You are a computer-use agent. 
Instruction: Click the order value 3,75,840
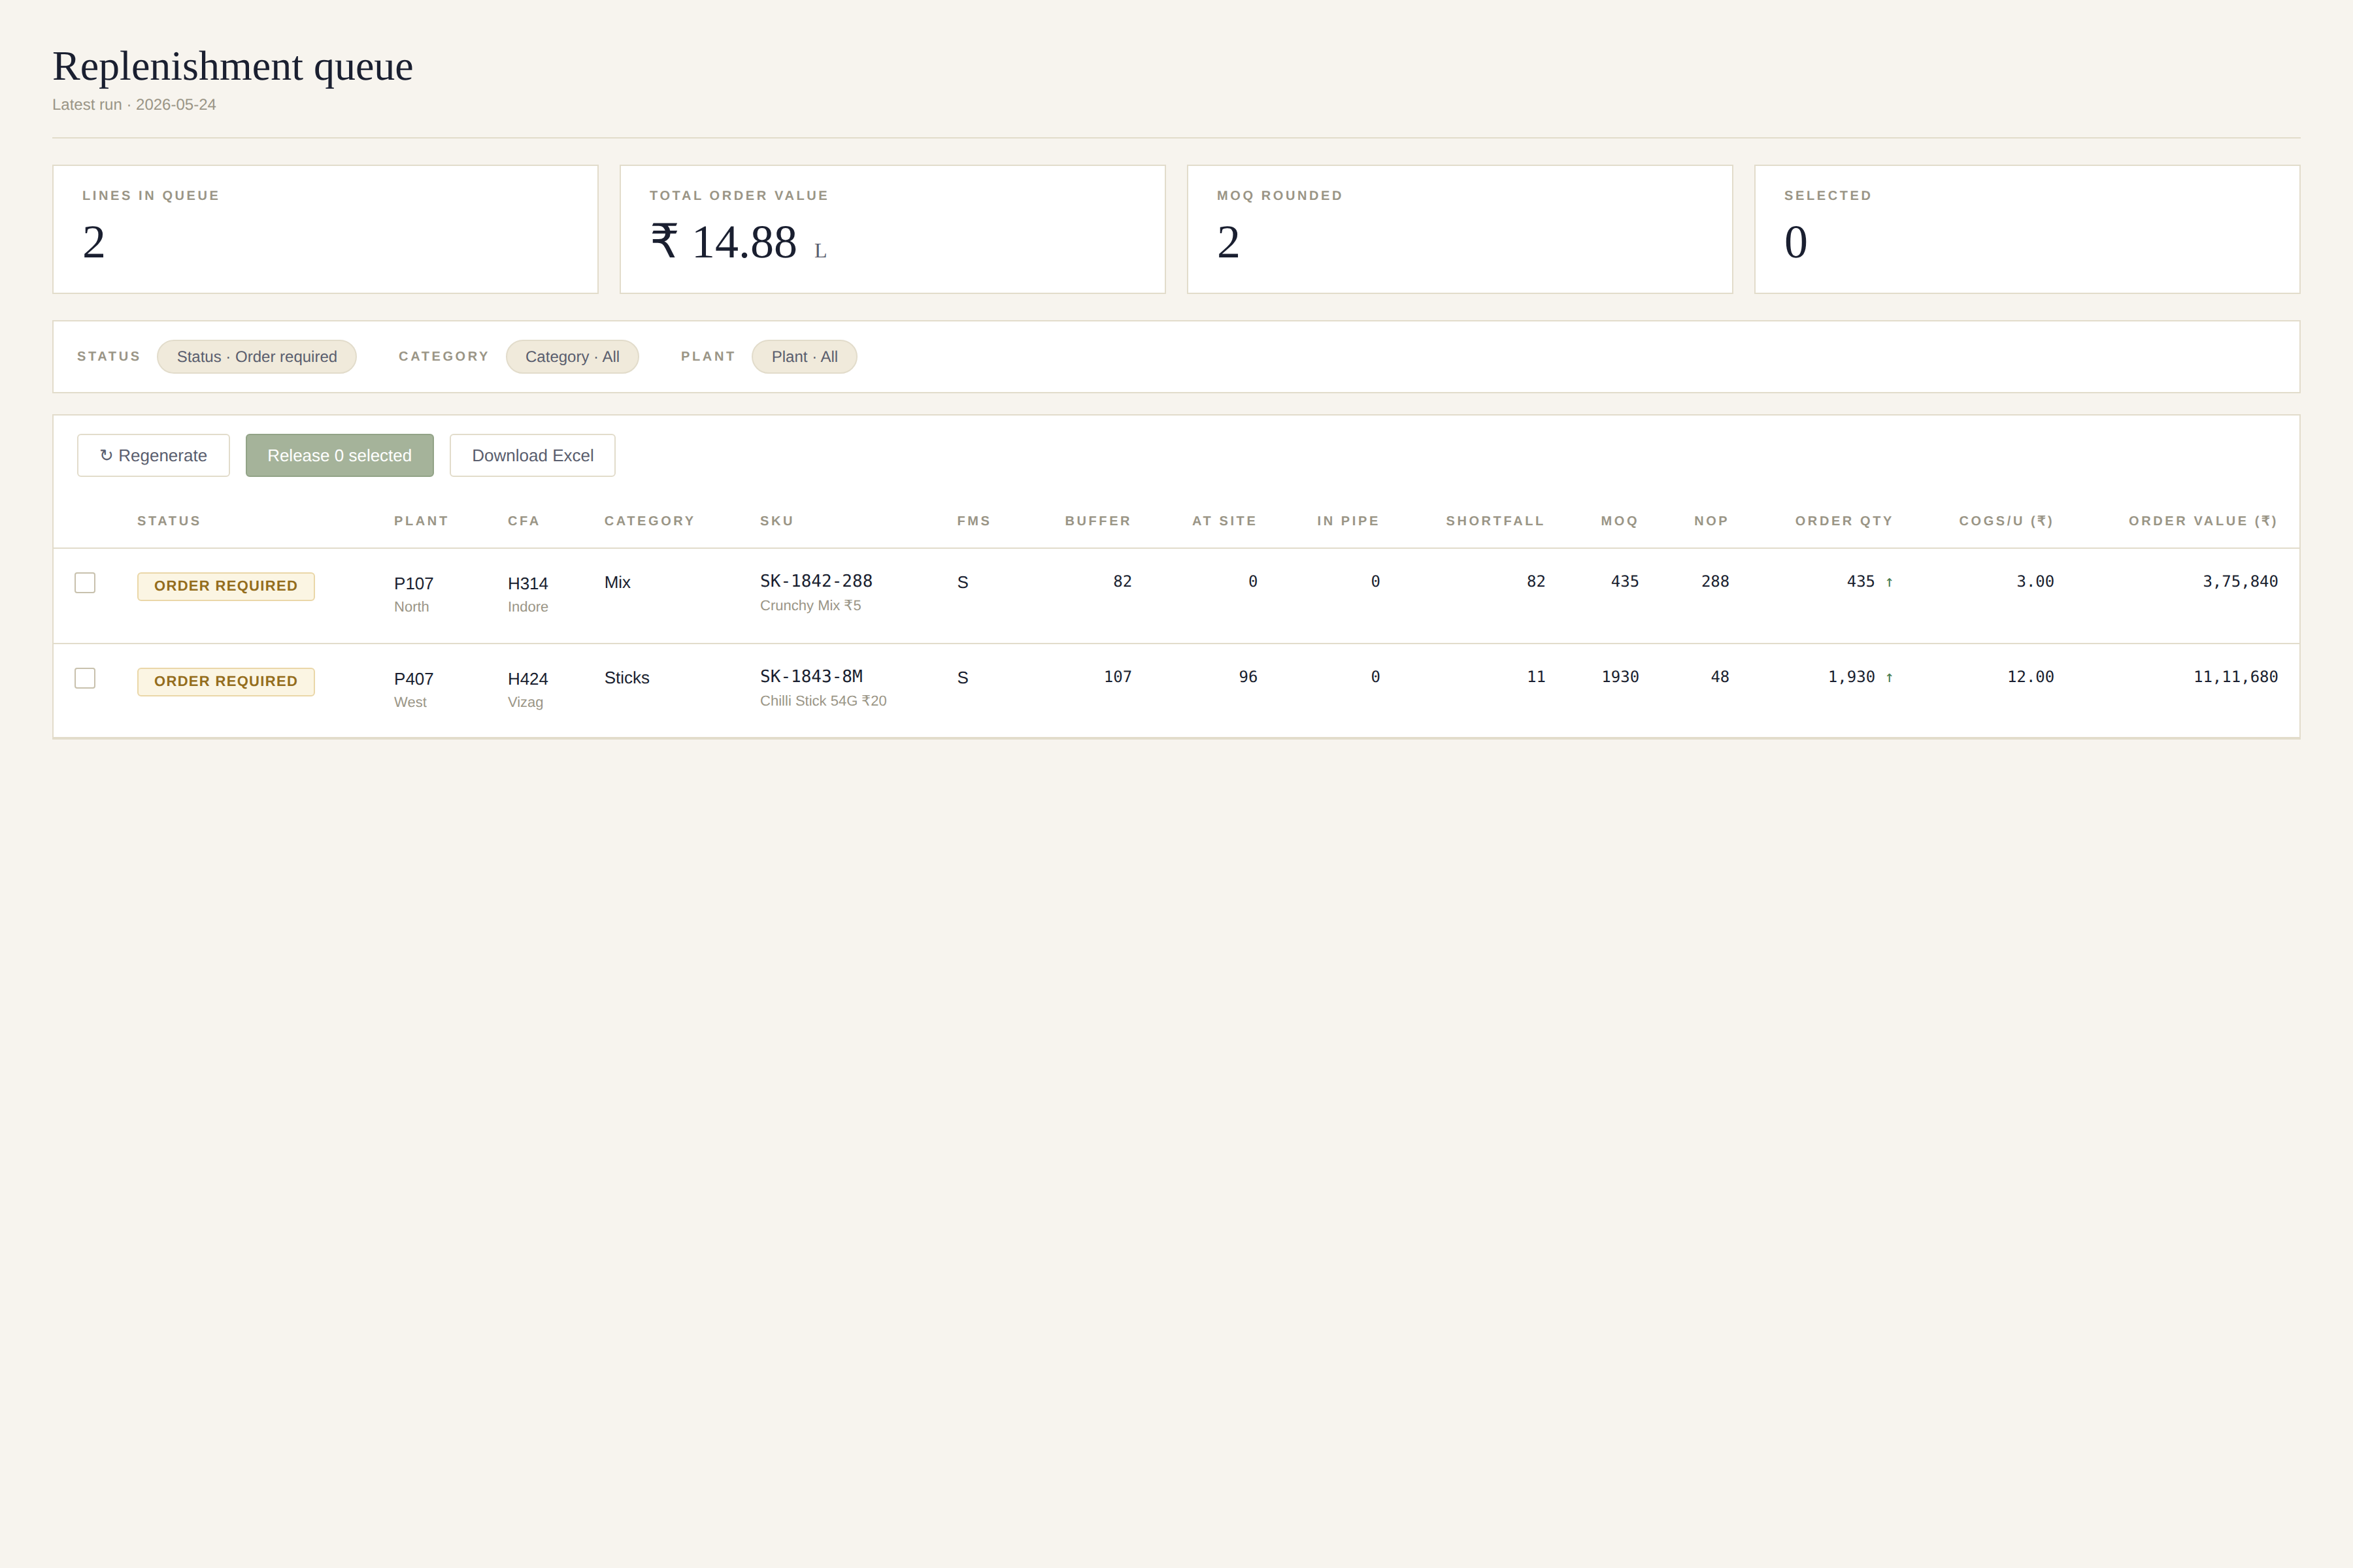(2240, 582)
